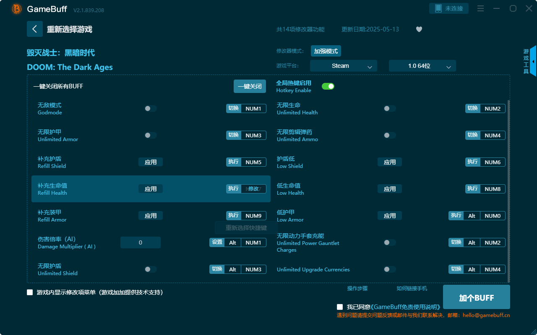
Task: Click the back arrow to reselect game
Action: pos(35,29)
